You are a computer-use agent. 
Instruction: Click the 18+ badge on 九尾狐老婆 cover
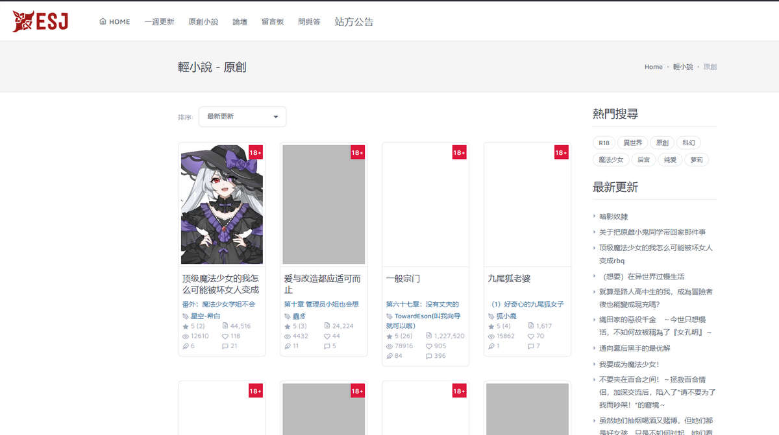click(561, 152)
